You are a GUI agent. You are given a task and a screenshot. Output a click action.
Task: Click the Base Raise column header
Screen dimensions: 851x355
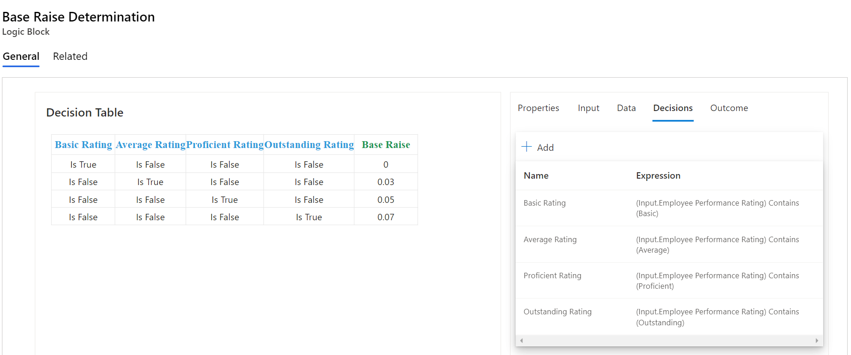point(386,145)
